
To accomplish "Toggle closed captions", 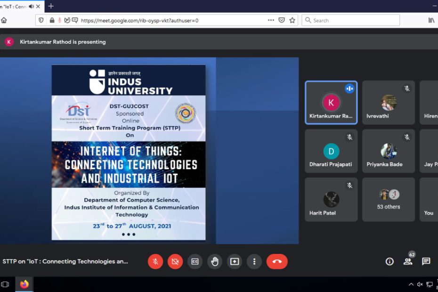I will tap(195, 261).
